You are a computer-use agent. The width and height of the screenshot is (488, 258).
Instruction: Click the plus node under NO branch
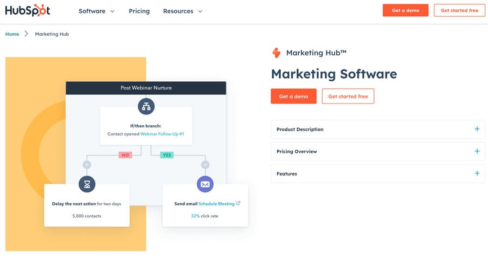click(x=87, y=165)
